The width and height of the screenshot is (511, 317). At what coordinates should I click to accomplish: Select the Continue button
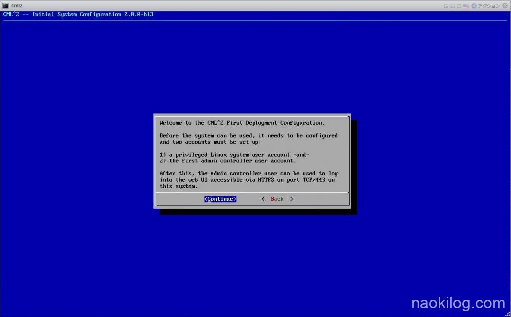point(220,199)
